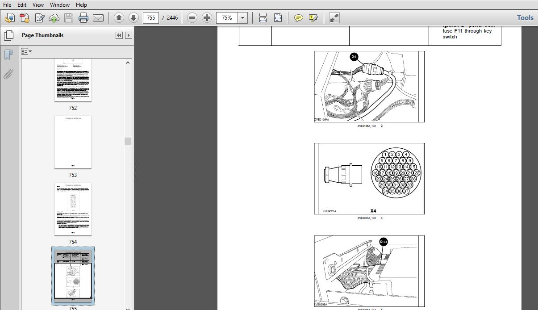Click the 75% zoom value field

click(x=227, y=18)
